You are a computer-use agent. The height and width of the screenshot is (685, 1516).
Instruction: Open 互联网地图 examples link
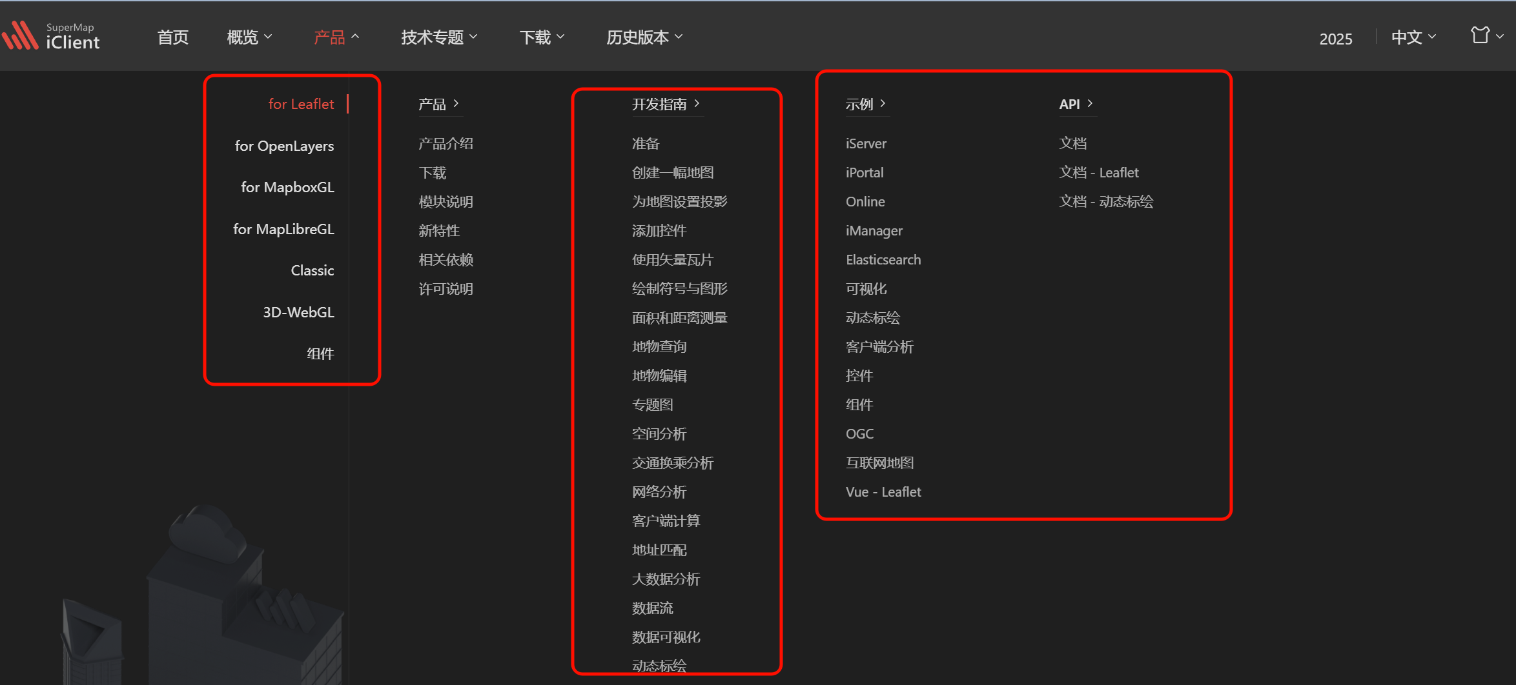[x=879, y=462]
